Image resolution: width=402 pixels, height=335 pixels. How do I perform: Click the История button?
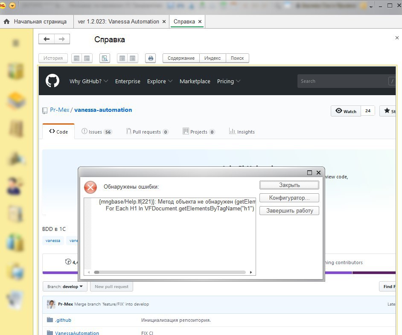[53, 58]
